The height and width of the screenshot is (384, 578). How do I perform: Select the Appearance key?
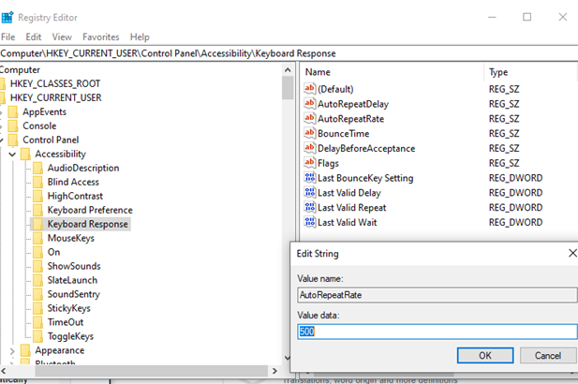(60, 350)
